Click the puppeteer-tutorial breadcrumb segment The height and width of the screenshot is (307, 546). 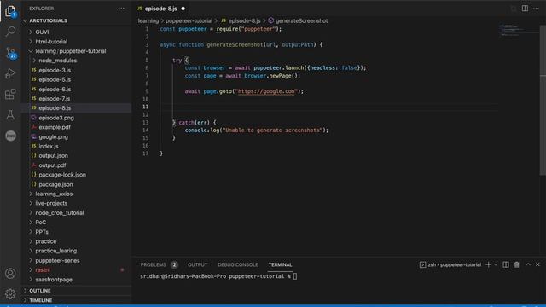[189, 20]
